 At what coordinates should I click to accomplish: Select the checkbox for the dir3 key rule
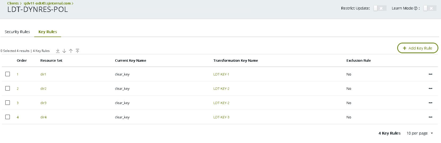(x=8, y=103)
